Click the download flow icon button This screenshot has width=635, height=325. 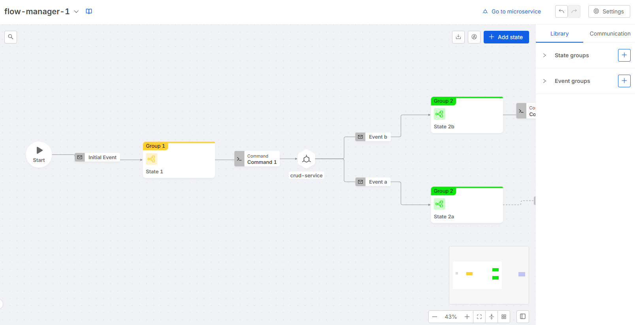coord(458,37)
